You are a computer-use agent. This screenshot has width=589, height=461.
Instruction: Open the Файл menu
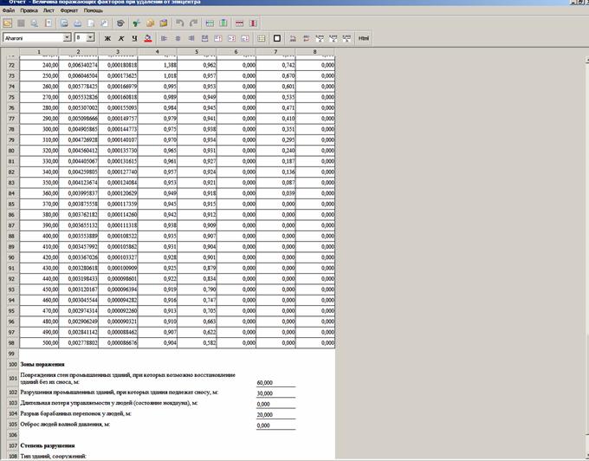coord(8,11)
